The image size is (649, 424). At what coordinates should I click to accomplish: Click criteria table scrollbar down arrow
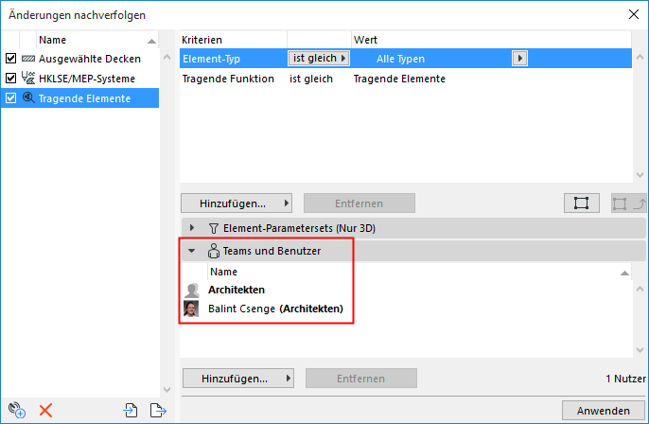(x=640, y=175)
